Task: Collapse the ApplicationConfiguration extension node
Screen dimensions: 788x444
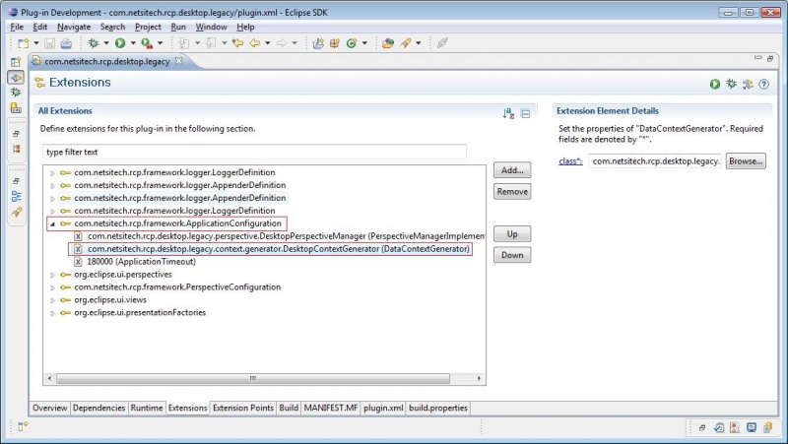Action: tap(52, 223)
